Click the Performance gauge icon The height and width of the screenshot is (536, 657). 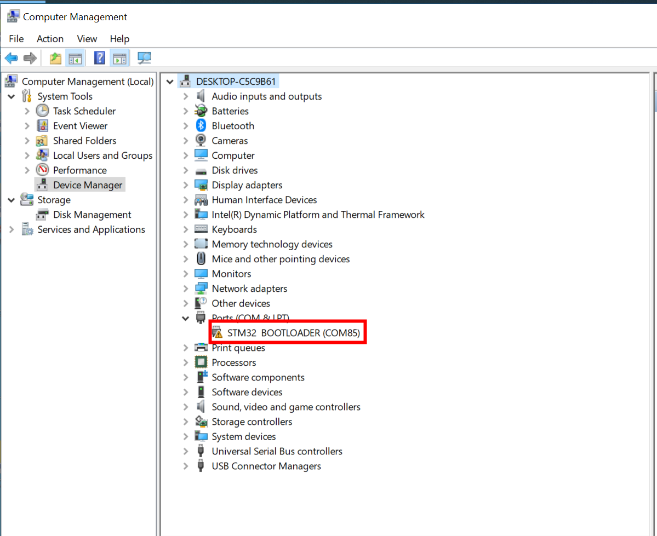(42, 170)
